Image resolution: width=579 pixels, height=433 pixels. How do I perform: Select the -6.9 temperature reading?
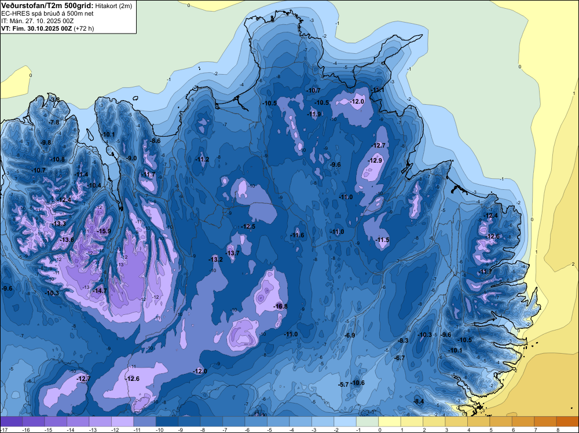[x=350, y=335]
